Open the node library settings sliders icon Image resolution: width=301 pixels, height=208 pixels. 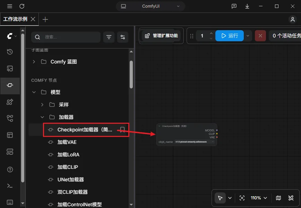123,37
